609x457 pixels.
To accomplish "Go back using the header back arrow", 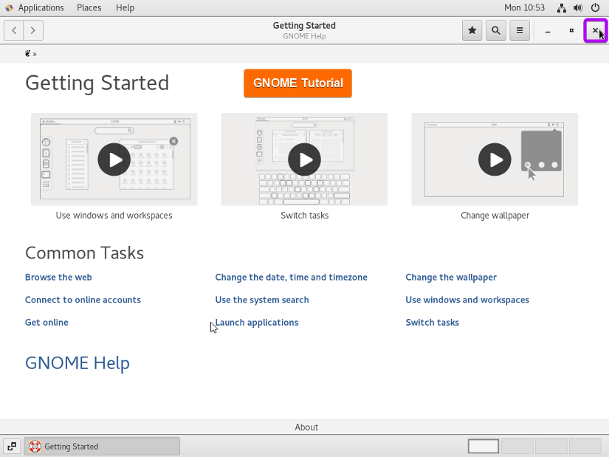I will click(14, 30).
